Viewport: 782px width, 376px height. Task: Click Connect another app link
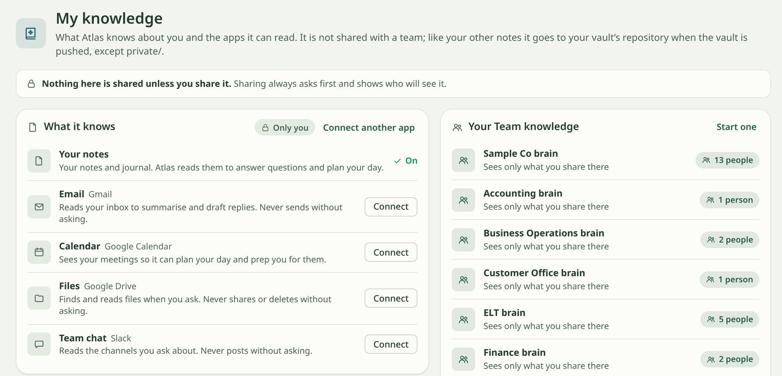click(x=369, y=127)
